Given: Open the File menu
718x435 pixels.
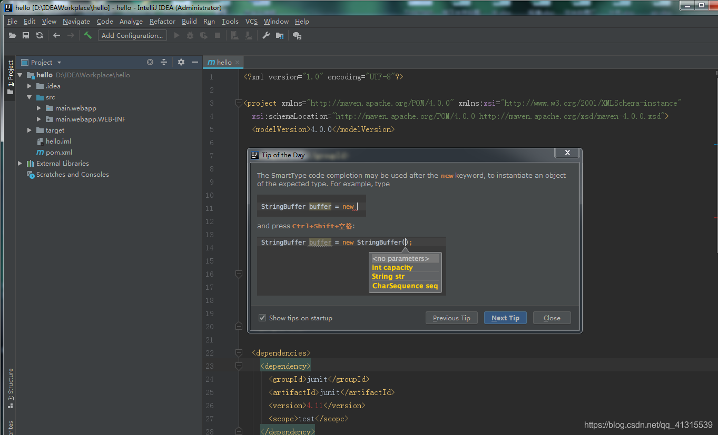Looking at the screenshot, I should pos(13,22).
